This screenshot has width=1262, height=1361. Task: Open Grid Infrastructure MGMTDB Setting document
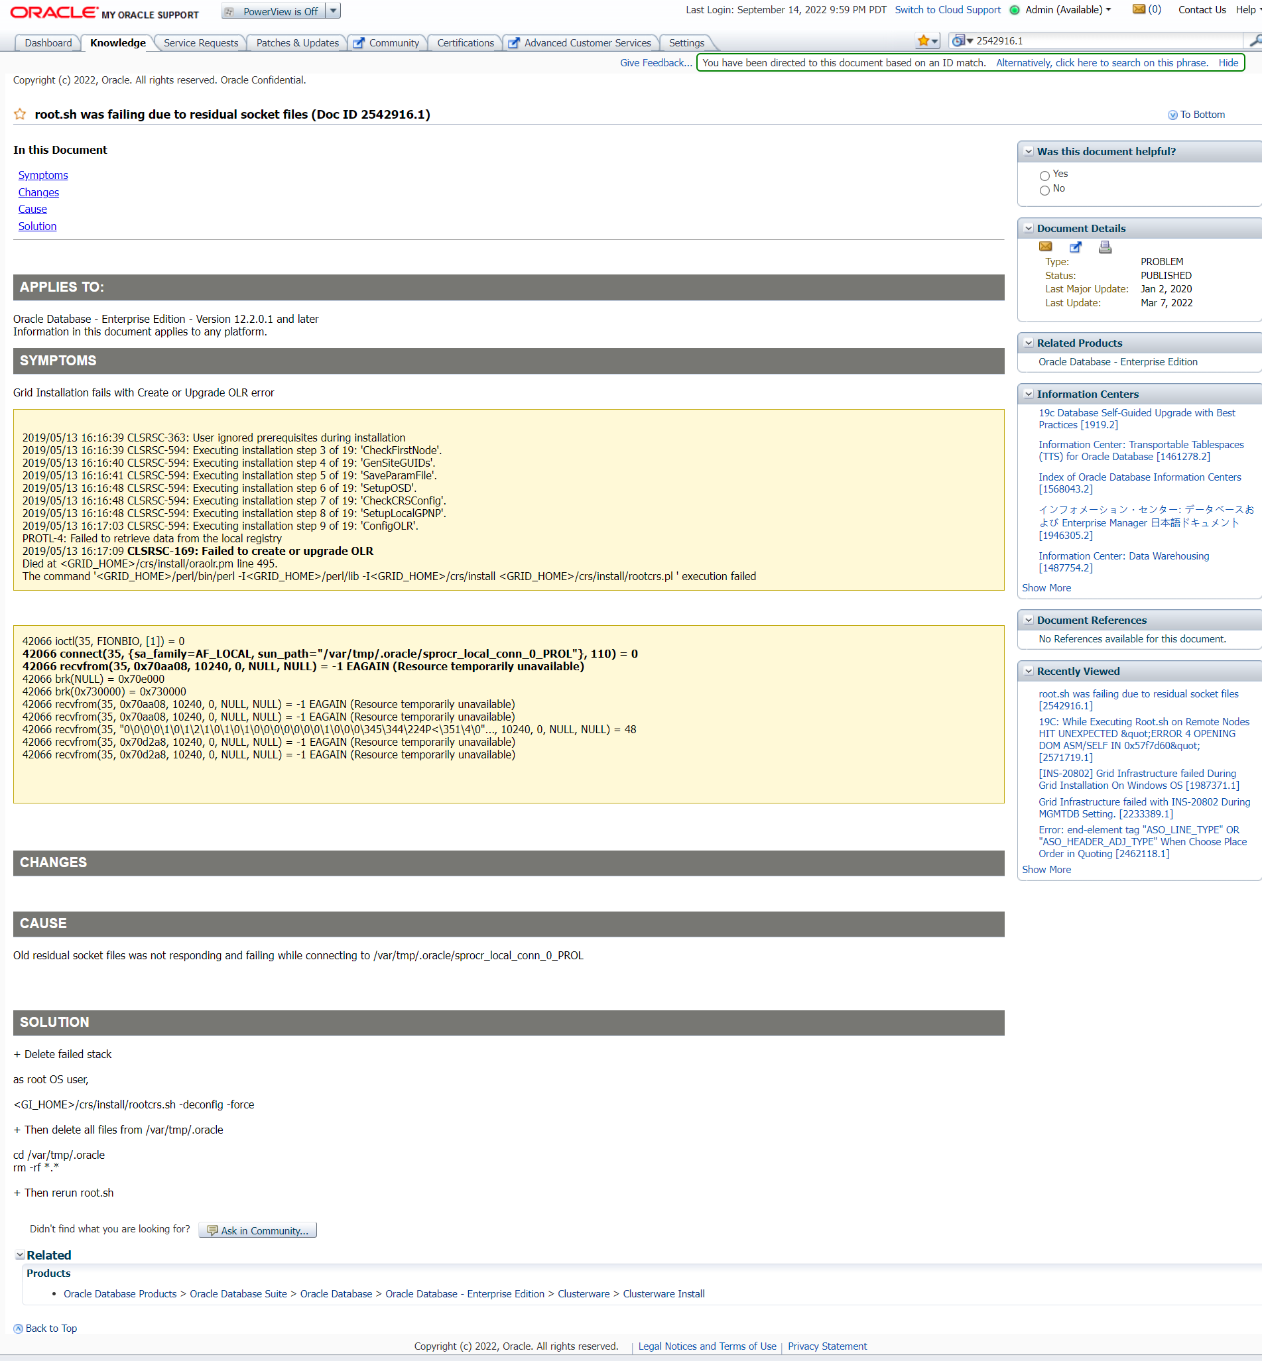[x=1144, y=807]
